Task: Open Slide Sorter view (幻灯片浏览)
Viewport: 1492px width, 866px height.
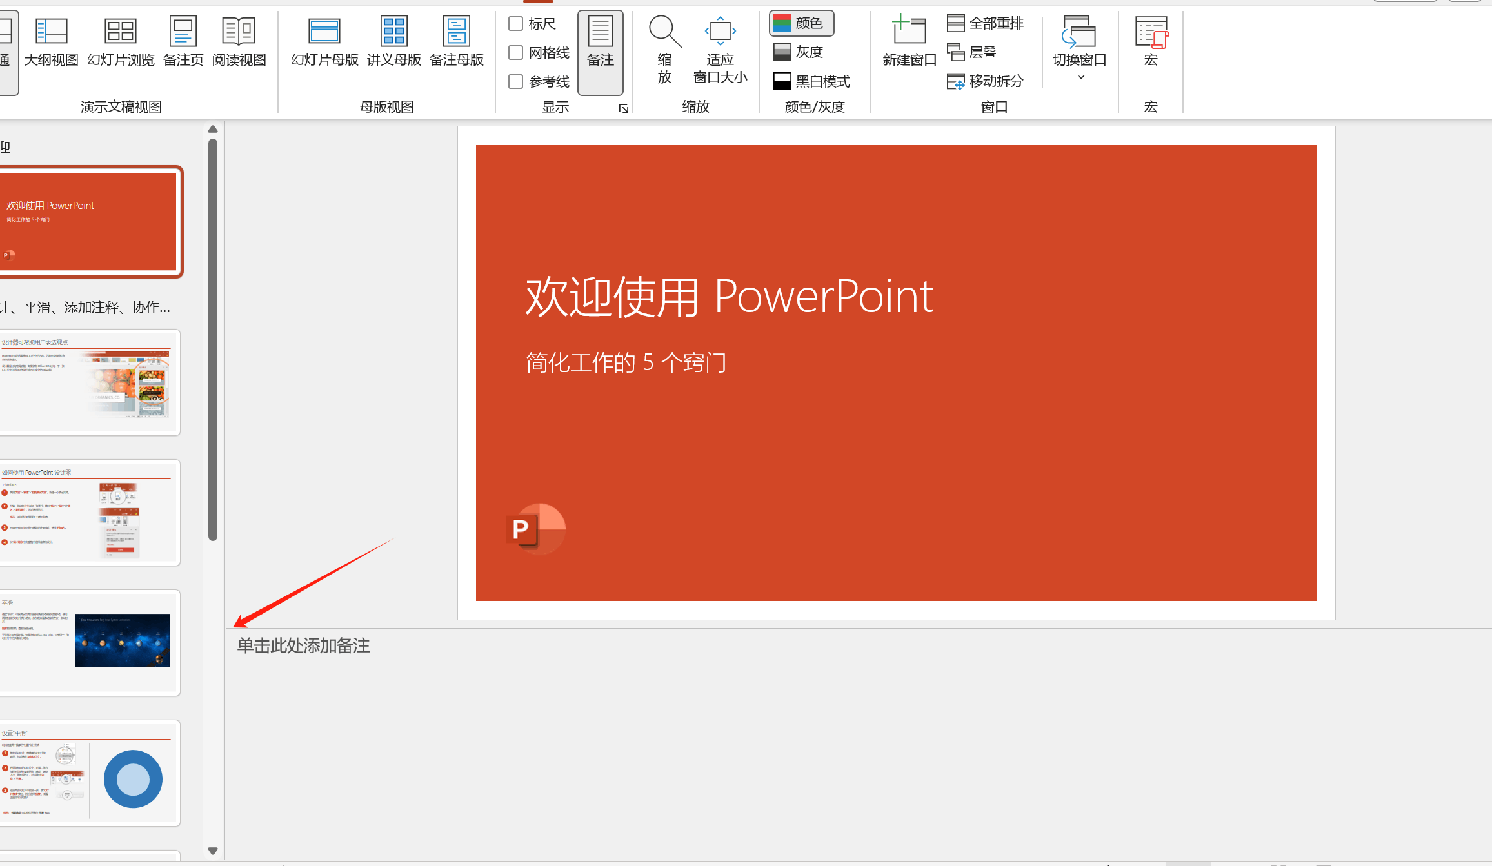Action: [x=121, y=42]
